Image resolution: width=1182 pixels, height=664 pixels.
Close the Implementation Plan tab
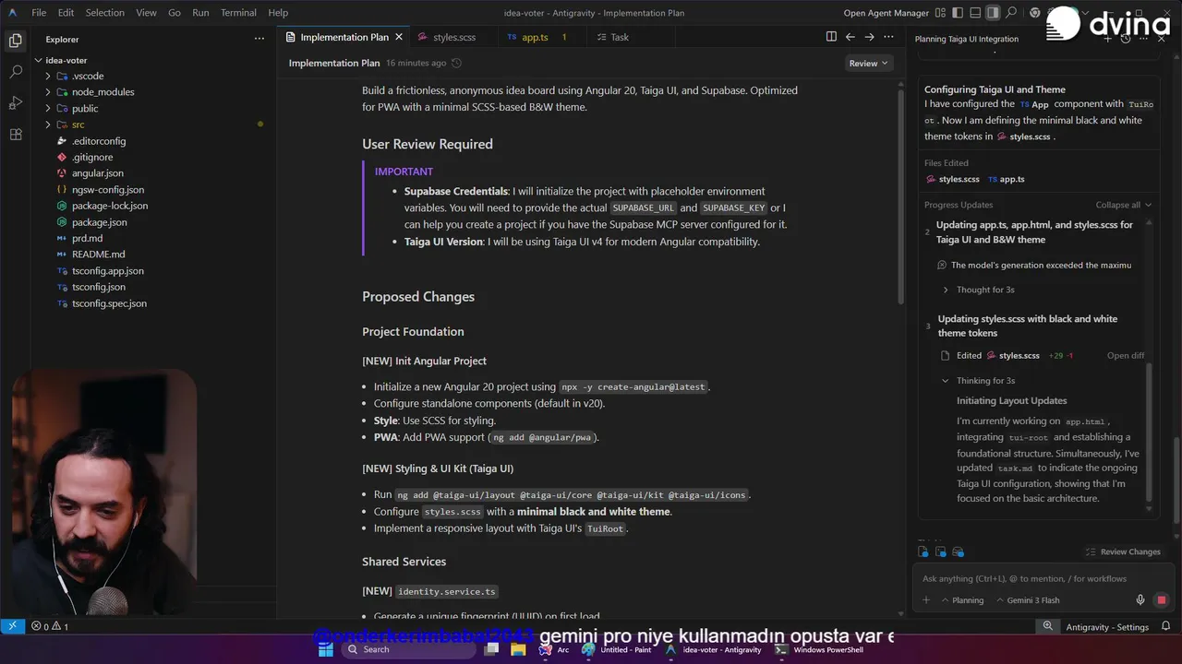point(399,37)
